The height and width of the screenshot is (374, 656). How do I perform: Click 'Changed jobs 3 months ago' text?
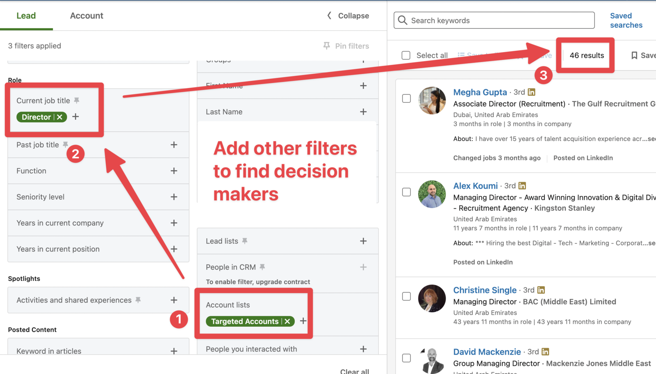[x=497, y=158]
